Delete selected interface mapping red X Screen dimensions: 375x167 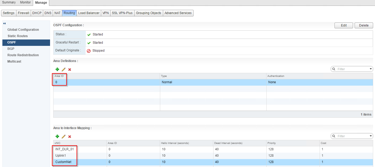click(70, 137)
